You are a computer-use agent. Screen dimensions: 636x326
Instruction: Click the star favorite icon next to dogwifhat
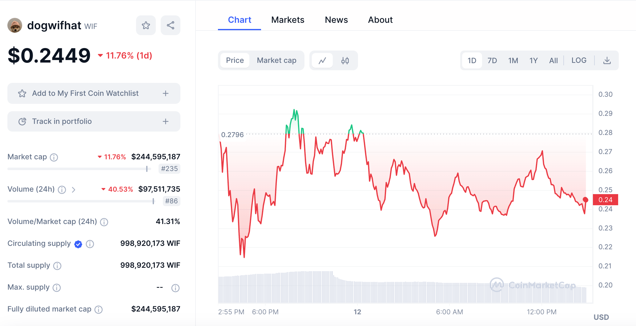point(146,25)
